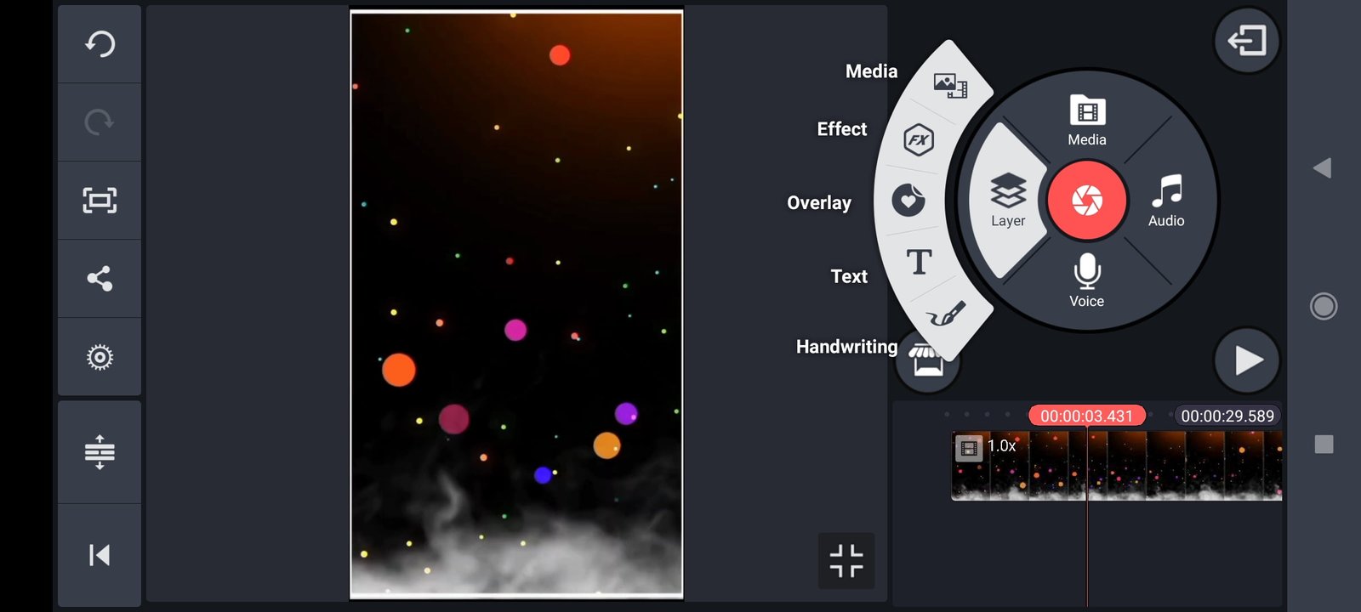
Task: Open the asset store icon
Action: coord(926,363)
